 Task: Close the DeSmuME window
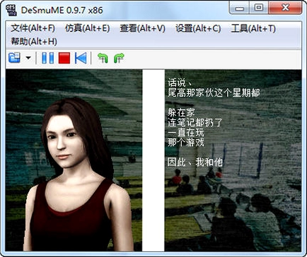(285, 8)
